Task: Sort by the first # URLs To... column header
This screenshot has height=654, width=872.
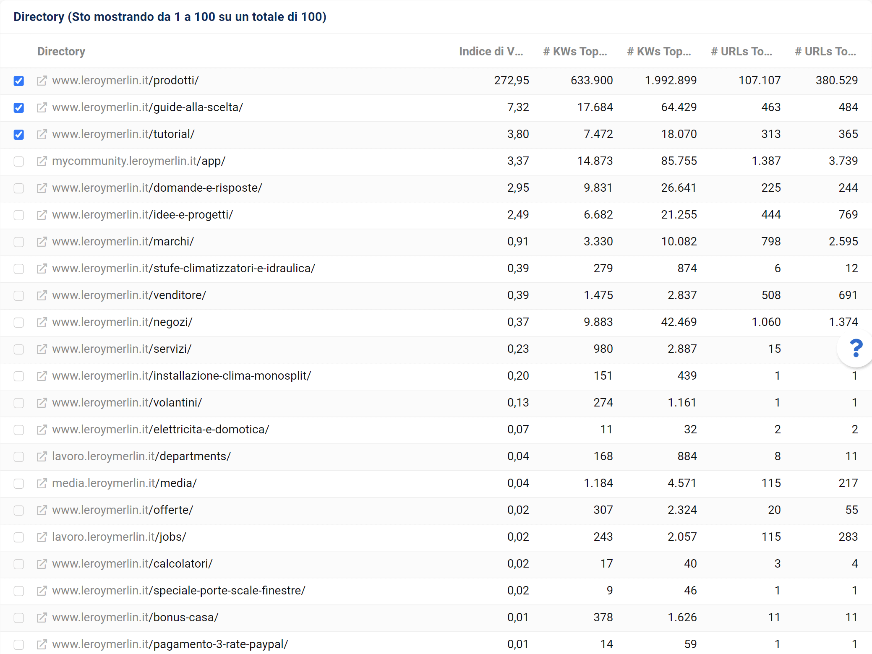Action: pos(741,51)
